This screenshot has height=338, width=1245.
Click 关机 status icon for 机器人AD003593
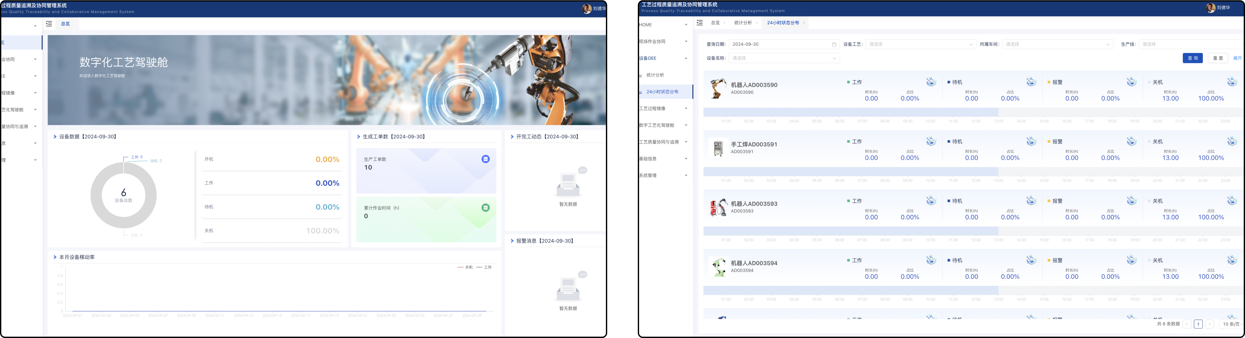(x=1232, y=201)
